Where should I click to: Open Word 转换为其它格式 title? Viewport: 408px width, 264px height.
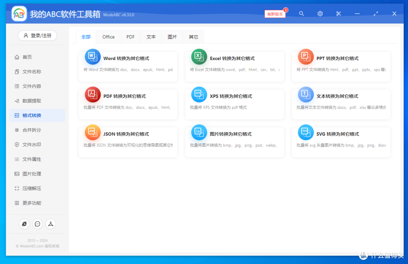126,58
